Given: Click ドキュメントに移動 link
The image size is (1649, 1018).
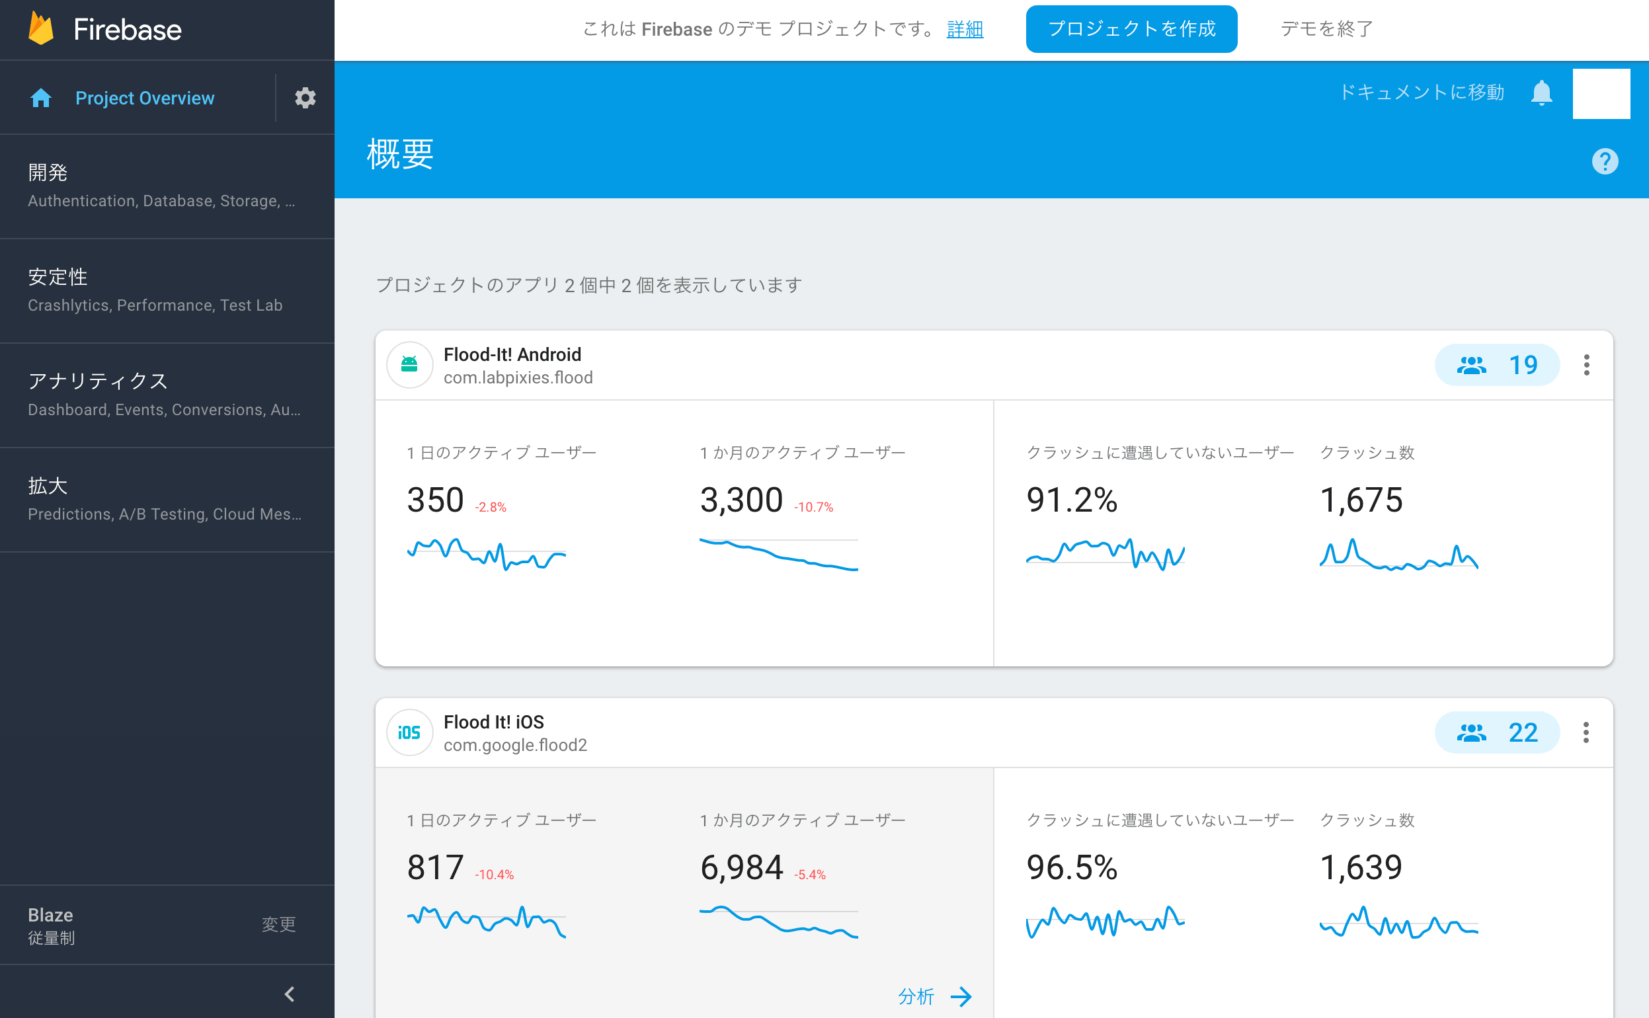Looking at the screenshot, I should click(x=1422, y=93).
